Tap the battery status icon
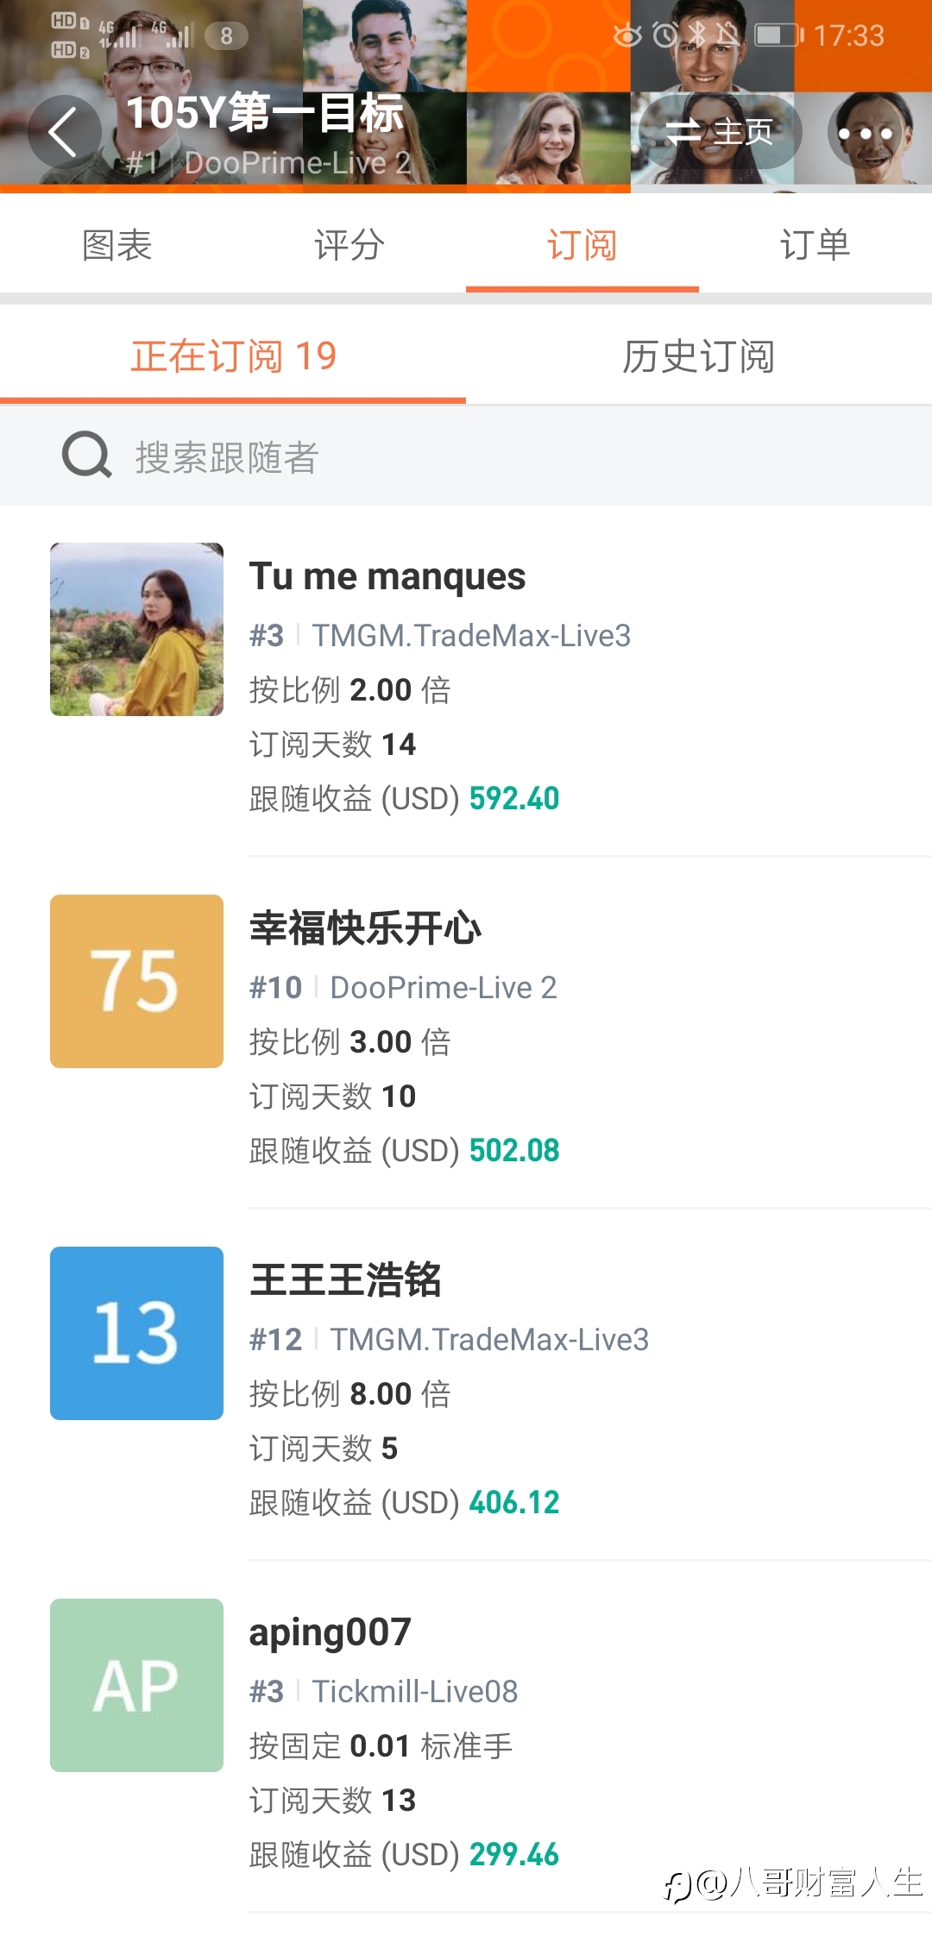The width and height of the screenshot is (932, 1936). tap(779, 35)
